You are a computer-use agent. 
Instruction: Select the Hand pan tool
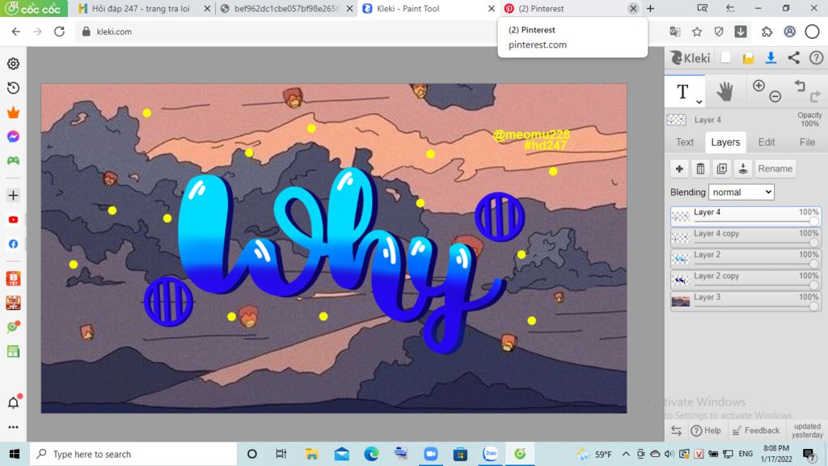[x=724, y=91]
